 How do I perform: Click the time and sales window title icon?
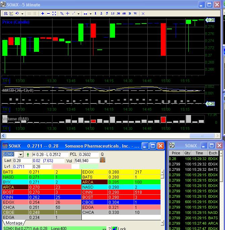pyautogui.click(x=172, y=146)
